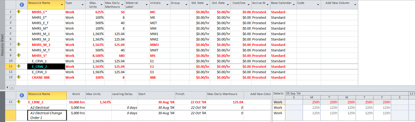Open the Add New Column dropdown
This screenshot has height=122, width=415.
(x=355, y=5)
